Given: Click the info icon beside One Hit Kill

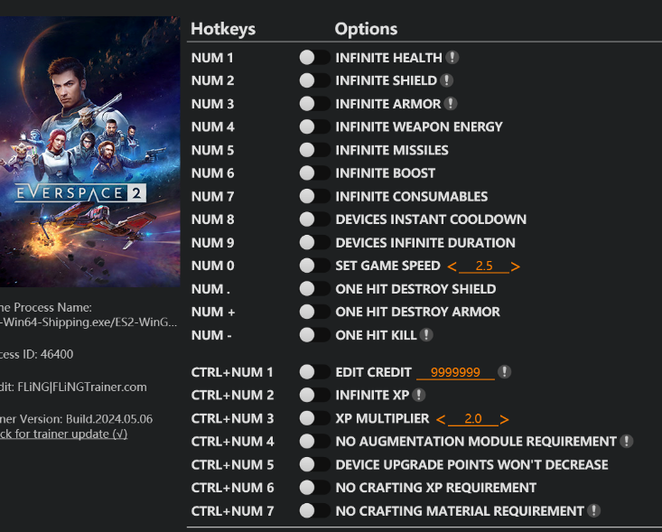Looking at the screenshot, I should click(x=426, y=335).
